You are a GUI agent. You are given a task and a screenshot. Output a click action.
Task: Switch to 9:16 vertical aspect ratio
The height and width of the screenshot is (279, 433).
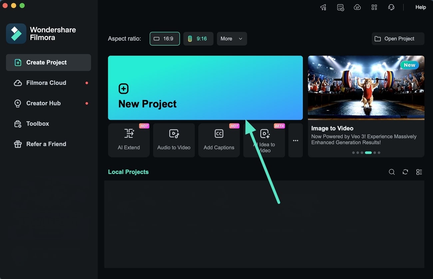coord(198,39)
